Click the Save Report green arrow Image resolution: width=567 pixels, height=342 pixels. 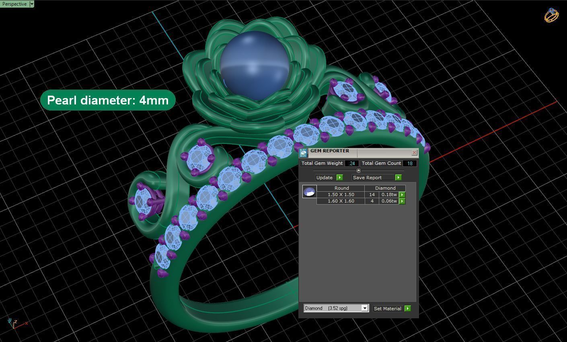tap(398, 178)
